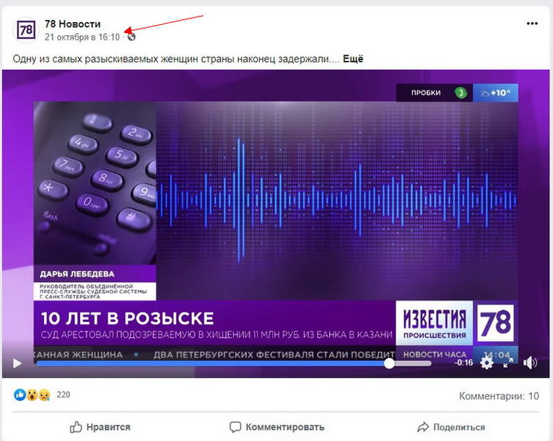The height and width of the screenshot is (441, 553).
Task: Click the Комментировать button
Action: tap(276, 427)
